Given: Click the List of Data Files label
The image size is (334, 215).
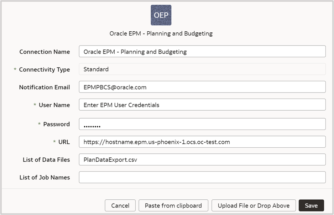Looking at the screenshot, I should (x=46, y=160).
